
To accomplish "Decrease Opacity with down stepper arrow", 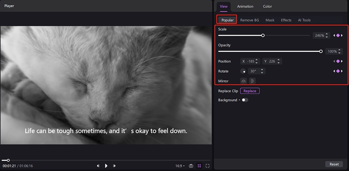I will coord(339,53).
